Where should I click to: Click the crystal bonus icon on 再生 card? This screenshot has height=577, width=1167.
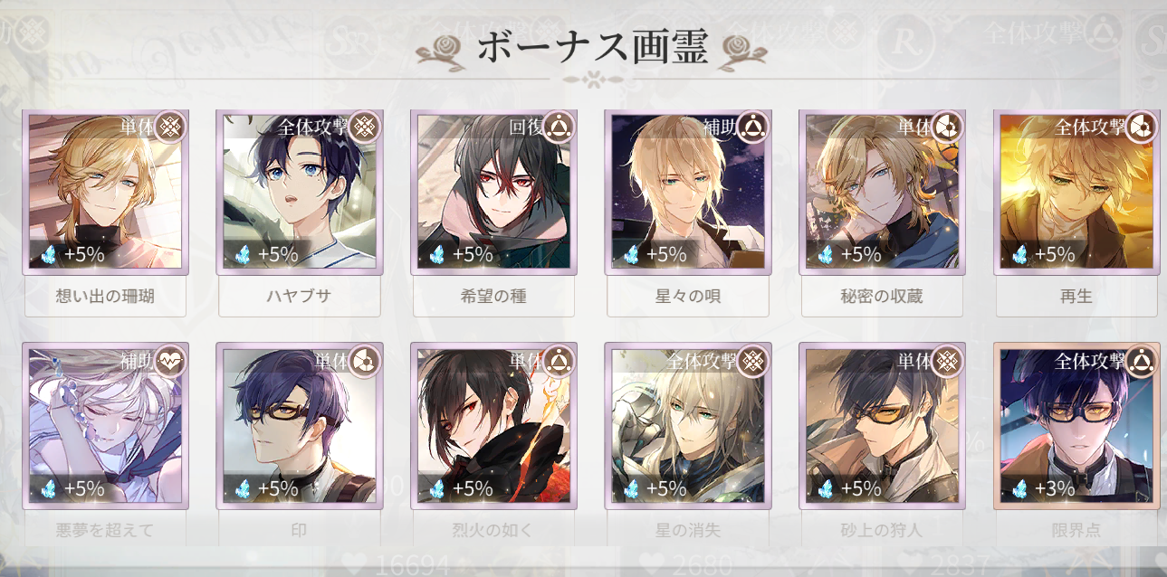(1020, 255)
